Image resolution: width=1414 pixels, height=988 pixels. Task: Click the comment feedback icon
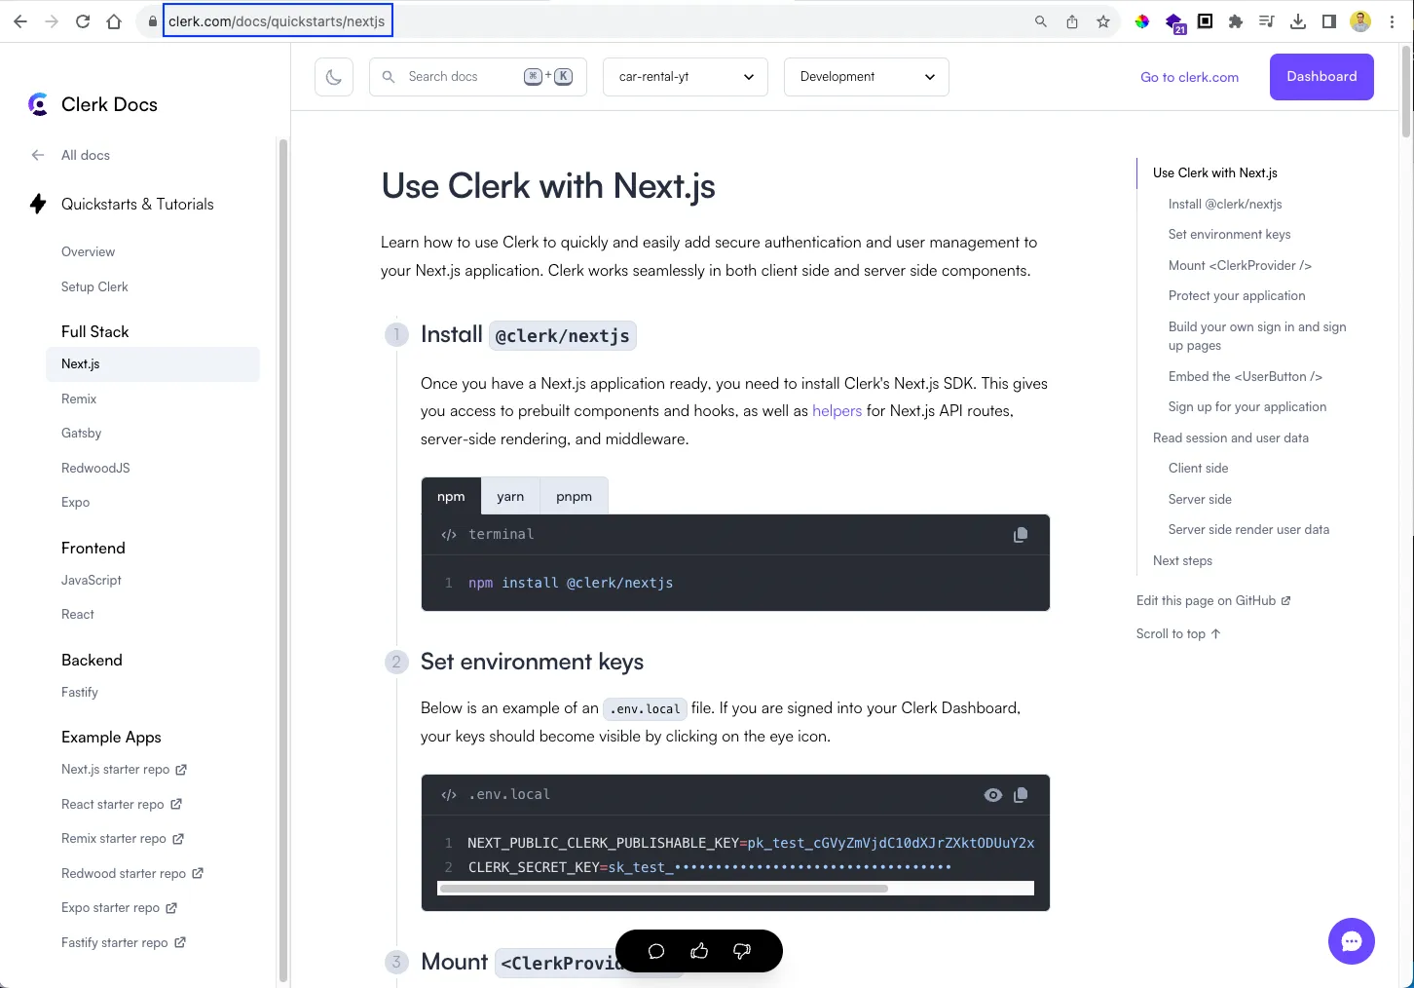pos(656,951)
